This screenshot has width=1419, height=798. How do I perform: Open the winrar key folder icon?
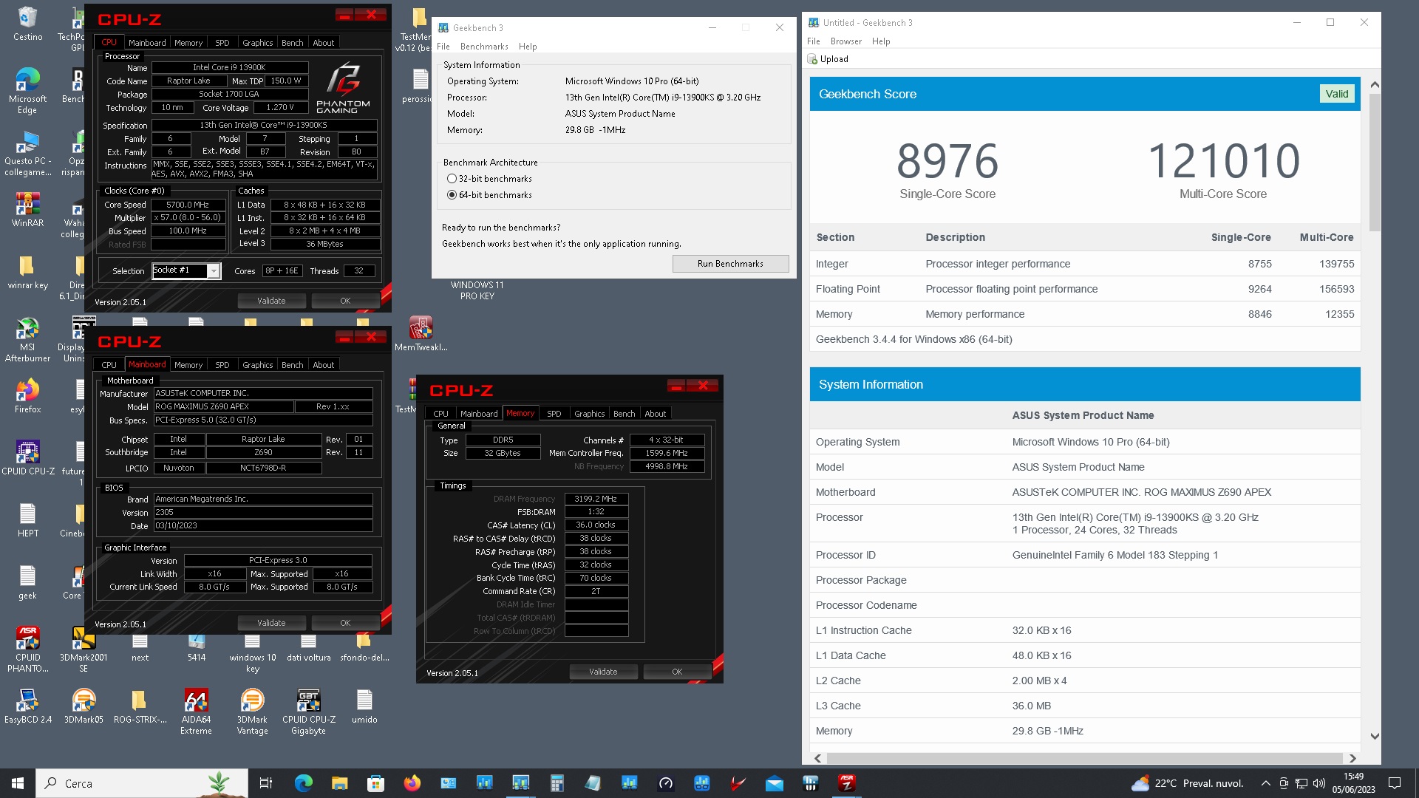pos(27,271)
